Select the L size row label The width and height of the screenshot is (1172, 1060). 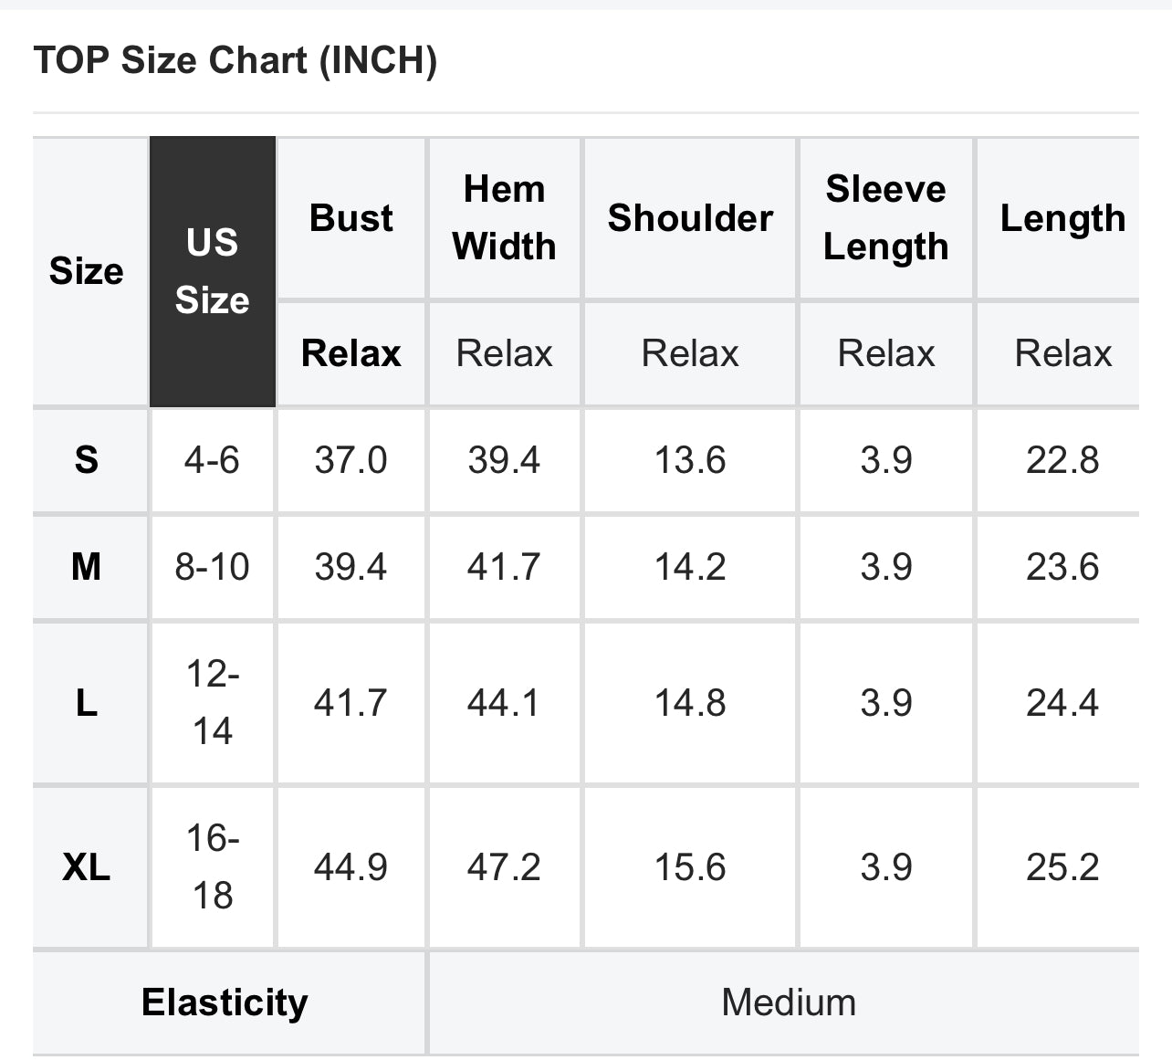pyautogui.click(x=87, y=703)
